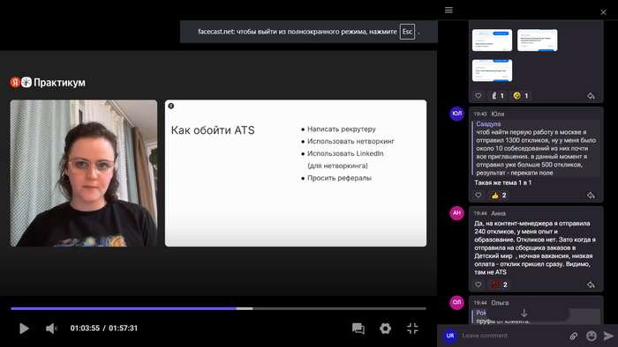Click the elapsed time 01:03:55
This screenshot has height=347, width=618.
(85, 329)
